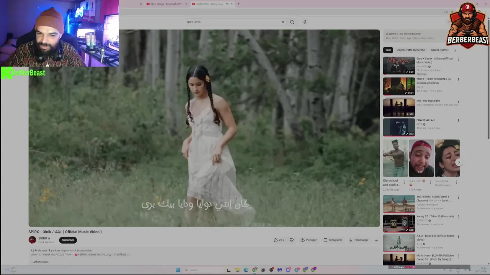Open options for A.L.A Noss Ellil

[458, 236]
